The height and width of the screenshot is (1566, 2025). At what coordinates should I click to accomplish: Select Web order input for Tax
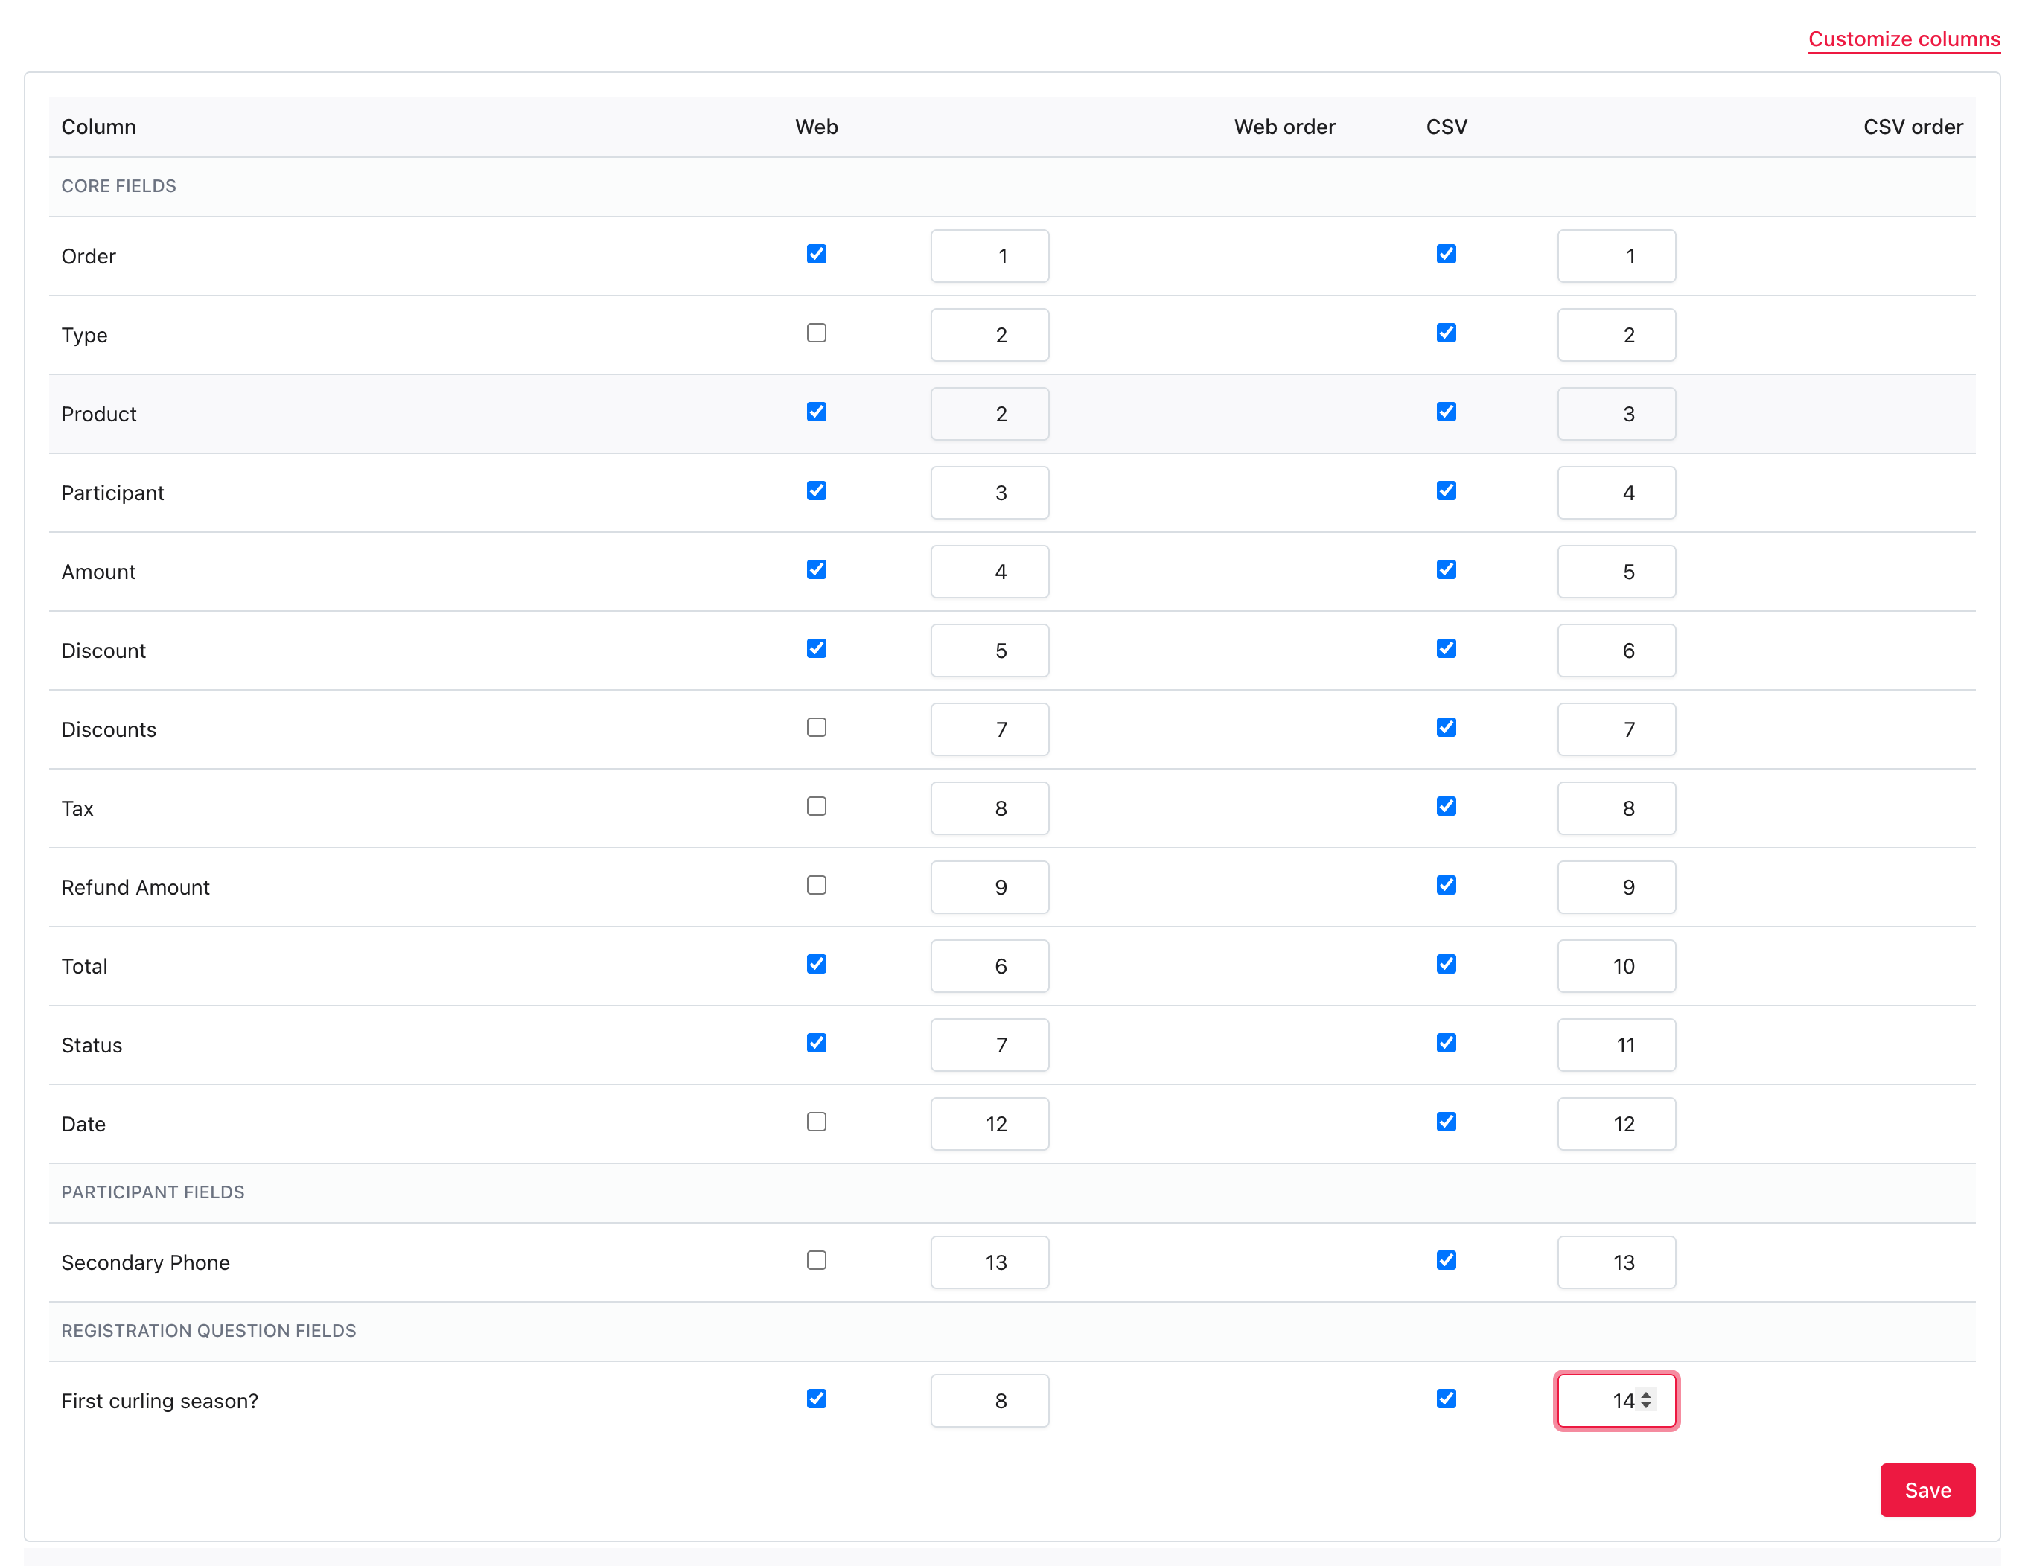click(x=989, y=808)
